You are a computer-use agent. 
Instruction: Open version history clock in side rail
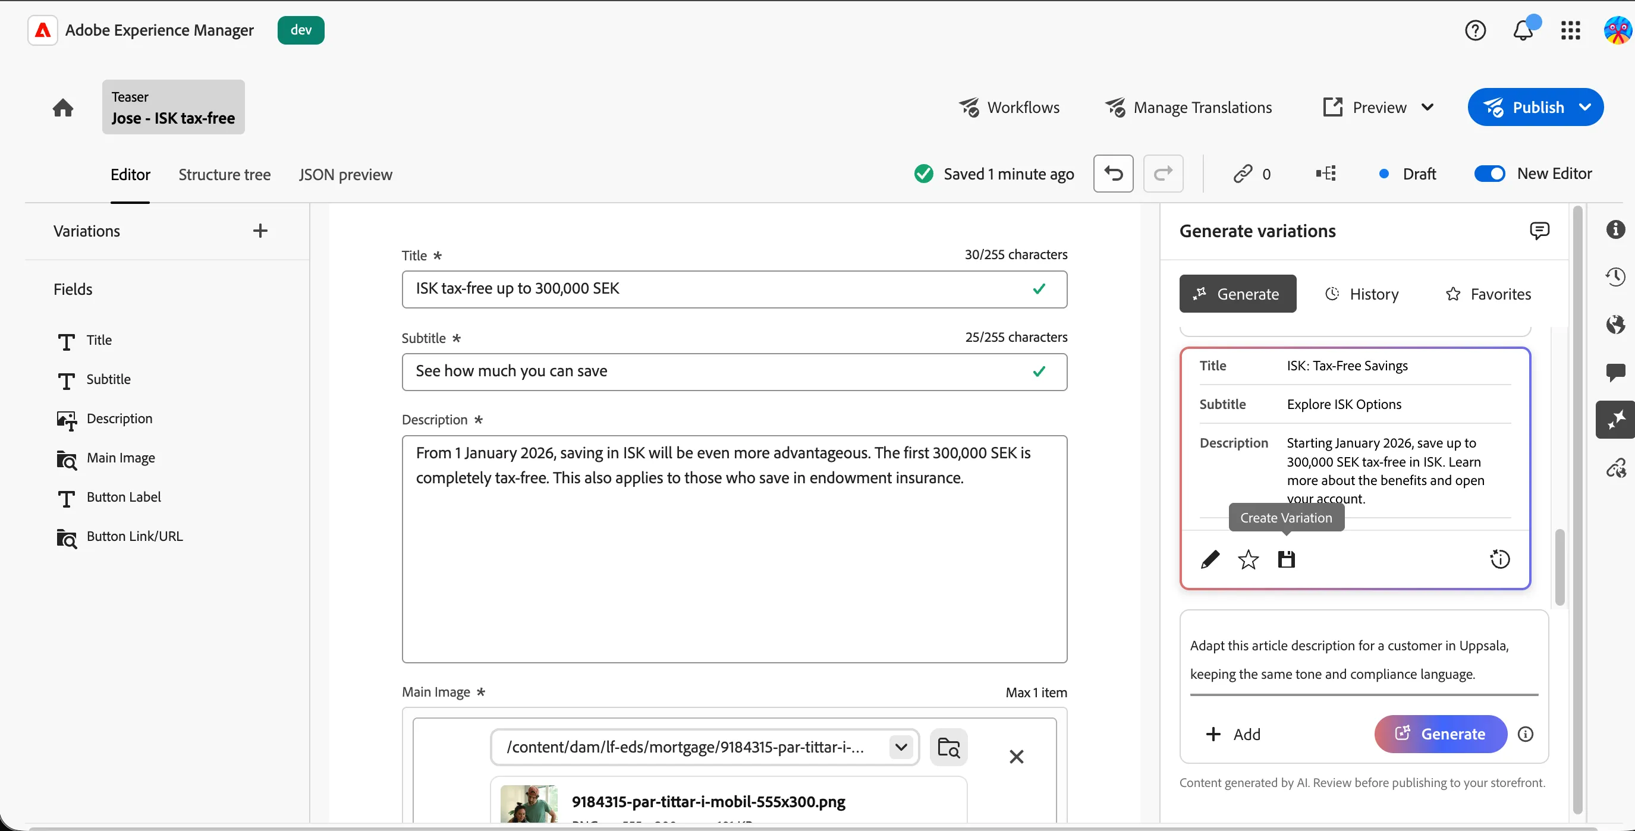(x=1615, y=276)
